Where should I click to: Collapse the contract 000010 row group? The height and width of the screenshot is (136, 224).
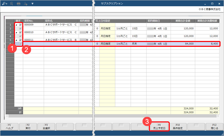[16, 33]
